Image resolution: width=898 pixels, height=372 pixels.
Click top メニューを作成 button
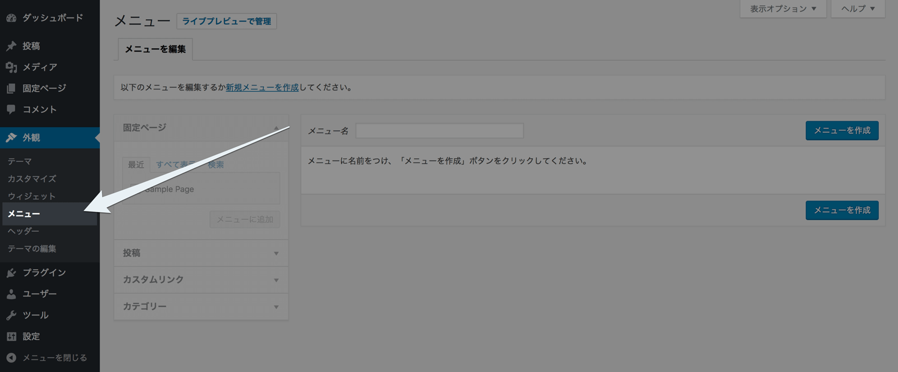click(x=842, y=131)
